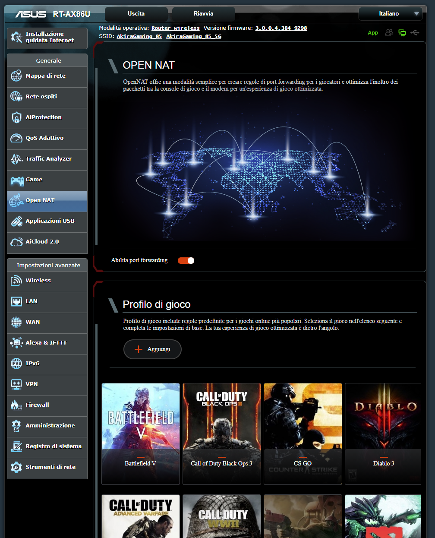
Task: Click the Aggiungi button to add profile
Action: pyautogui.click(x=152, y=349)
